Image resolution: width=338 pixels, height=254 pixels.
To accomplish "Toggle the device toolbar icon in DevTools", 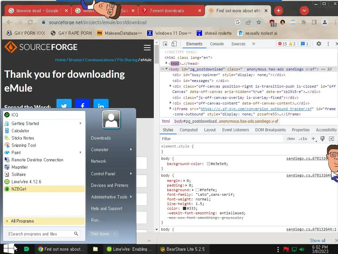I will (174, 44).
